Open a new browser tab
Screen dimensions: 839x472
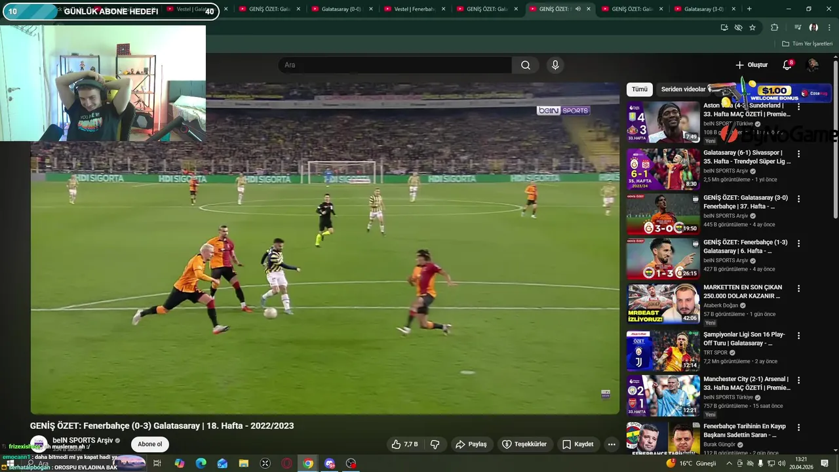[x=749, y=9]
